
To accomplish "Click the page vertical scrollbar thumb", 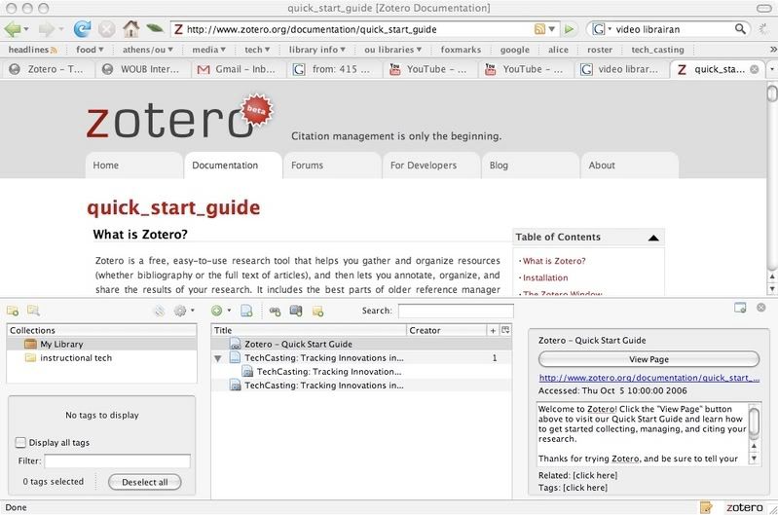I will pyautogui.click(x=772, y=93).
